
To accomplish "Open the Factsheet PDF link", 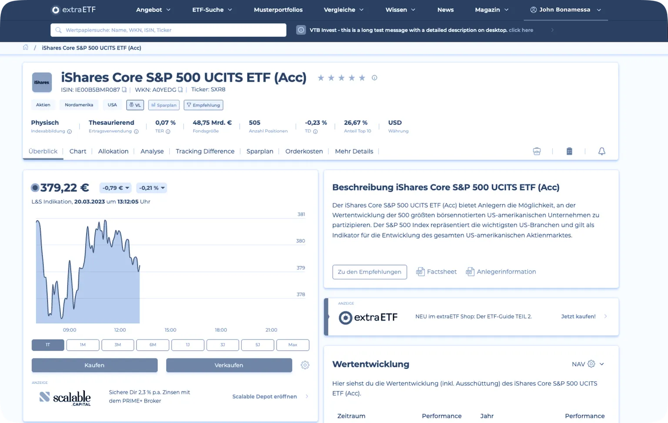I will (437, 272).
